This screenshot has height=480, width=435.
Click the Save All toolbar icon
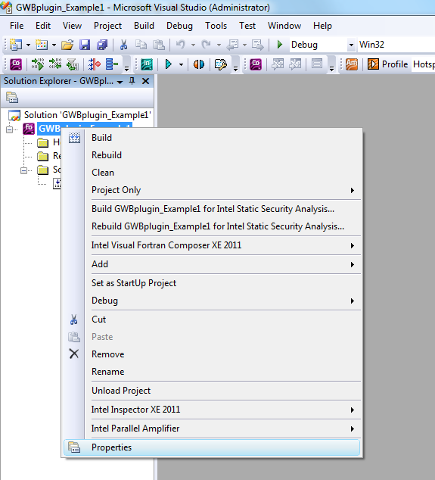pyautogui.click(x=102, y=45)
